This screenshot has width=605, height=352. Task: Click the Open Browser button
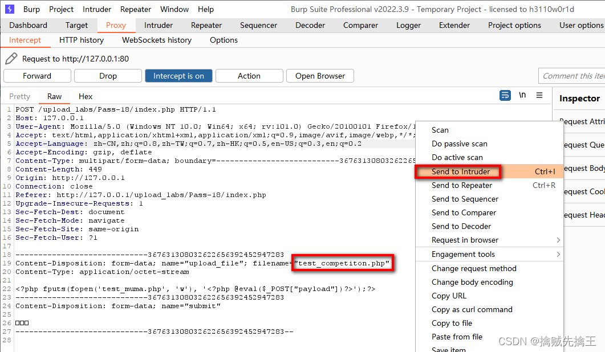click(x=320, y=76)
